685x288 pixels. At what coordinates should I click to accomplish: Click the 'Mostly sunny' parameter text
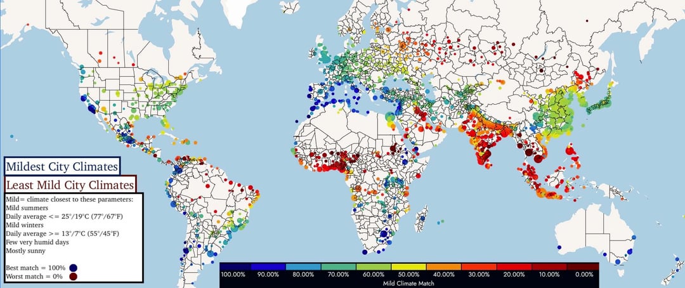29,251
